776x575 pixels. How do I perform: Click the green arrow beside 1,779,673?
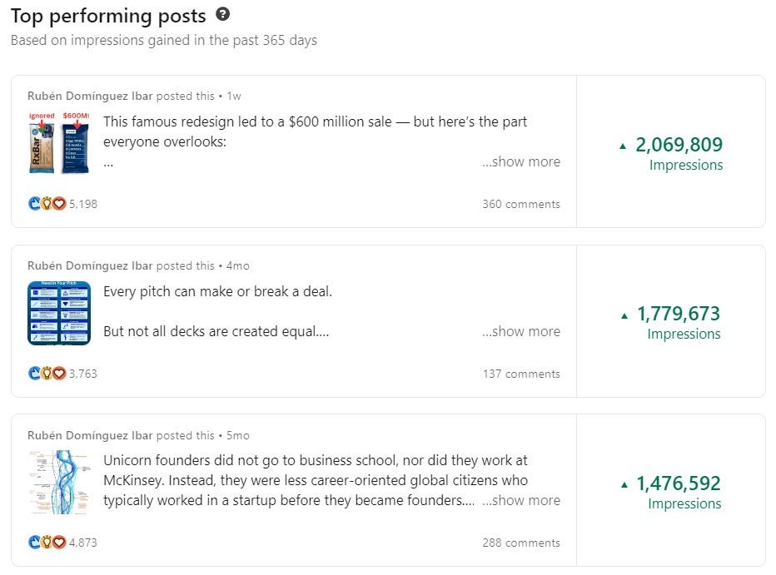[x=624, y=315]
